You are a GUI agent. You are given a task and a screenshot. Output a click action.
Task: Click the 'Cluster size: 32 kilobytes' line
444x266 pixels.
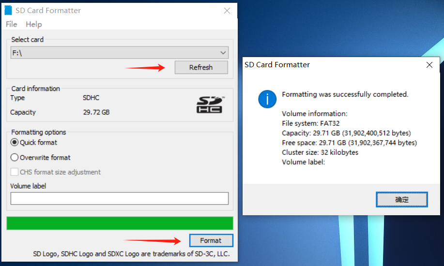[x=320, y=152]
